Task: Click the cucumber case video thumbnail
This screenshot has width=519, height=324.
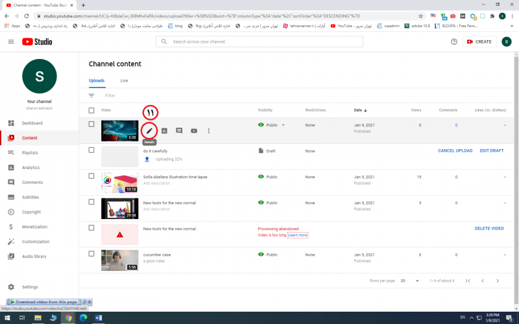Action: (119, 260)
